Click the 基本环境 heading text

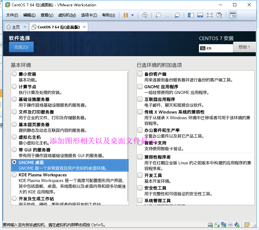(x=21, y=65)
